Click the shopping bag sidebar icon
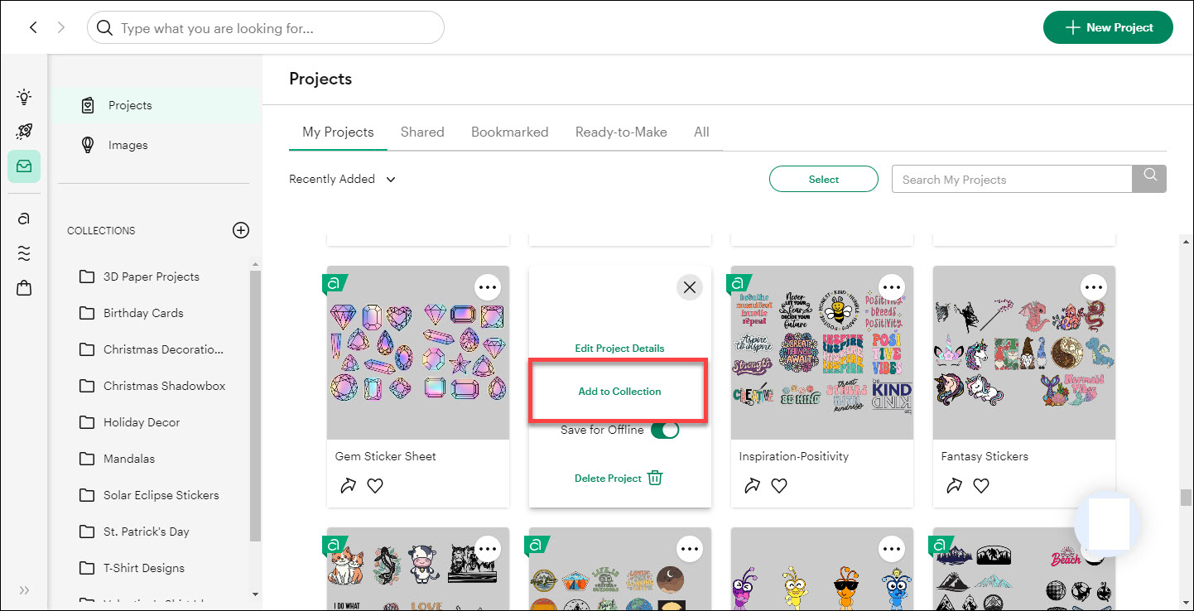 pos(24,288)
